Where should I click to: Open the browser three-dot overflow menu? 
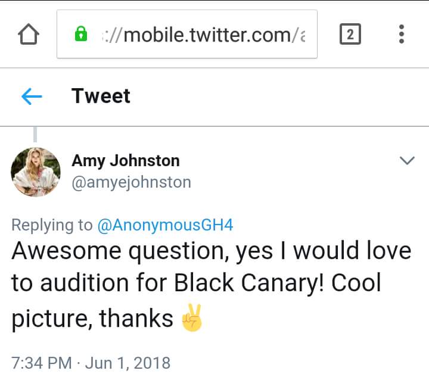pos(402,35)
